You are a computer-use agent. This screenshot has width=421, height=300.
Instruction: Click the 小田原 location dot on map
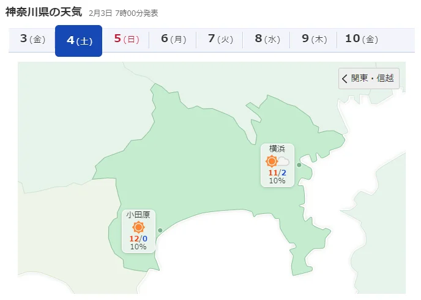160,230
